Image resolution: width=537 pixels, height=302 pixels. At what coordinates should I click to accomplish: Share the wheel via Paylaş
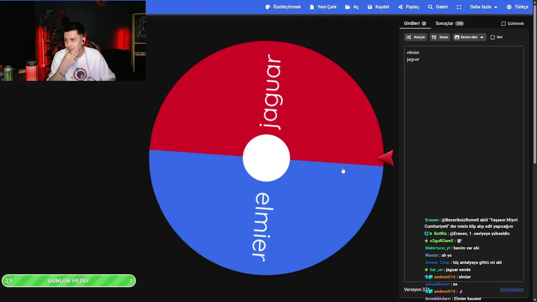pos(409,7)
